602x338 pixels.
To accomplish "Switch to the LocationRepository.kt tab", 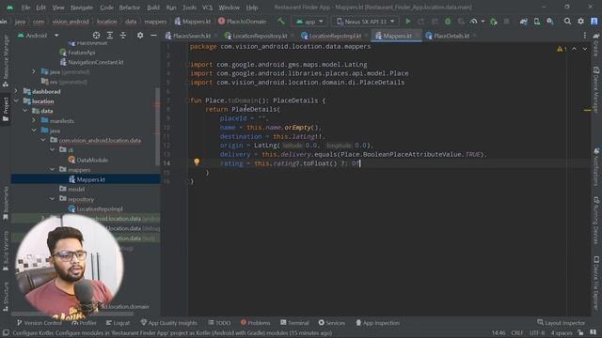I will pyautogui.click(x=257, y=36).
